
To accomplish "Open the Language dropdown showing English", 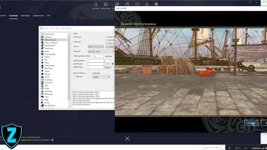I will 101,77.
